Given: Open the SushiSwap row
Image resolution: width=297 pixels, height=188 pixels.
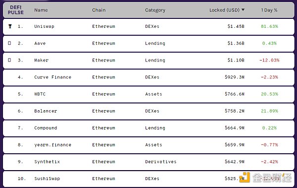Looking at the screenshot, I should (148, 179).
